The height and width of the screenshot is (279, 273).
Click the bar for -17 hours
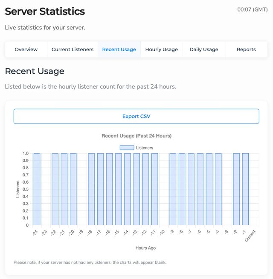coord(100,189)
